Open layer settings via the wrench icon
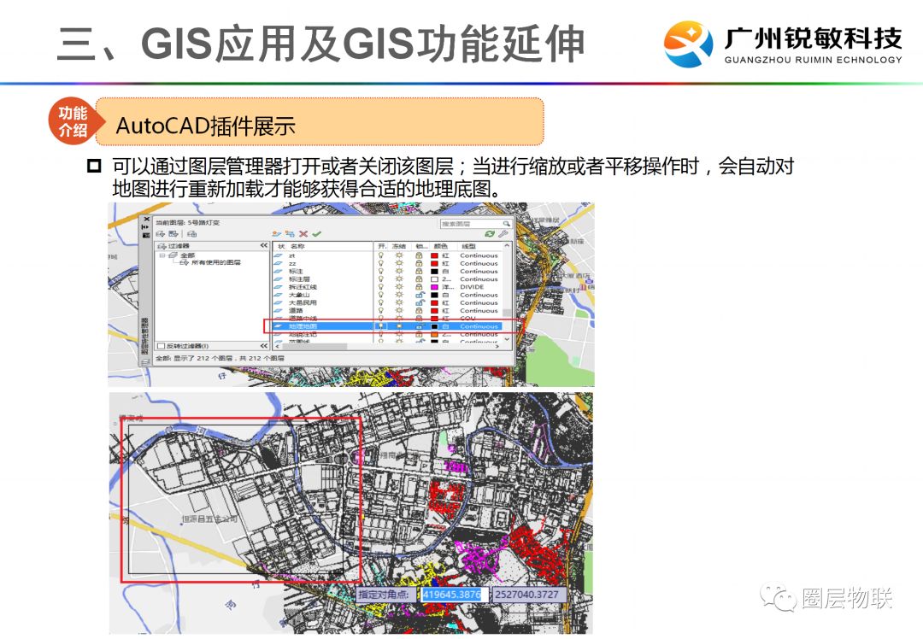Image resolution: width=923 pixels, height=639 pixels. click(x=503, y=233)
